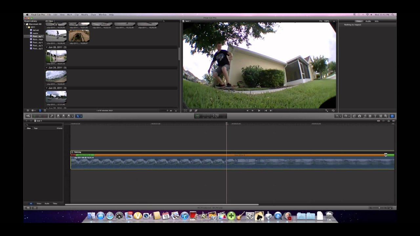Switch to Video inspector tab
Viewport: 420px width, 236px height.
(359, 21)
